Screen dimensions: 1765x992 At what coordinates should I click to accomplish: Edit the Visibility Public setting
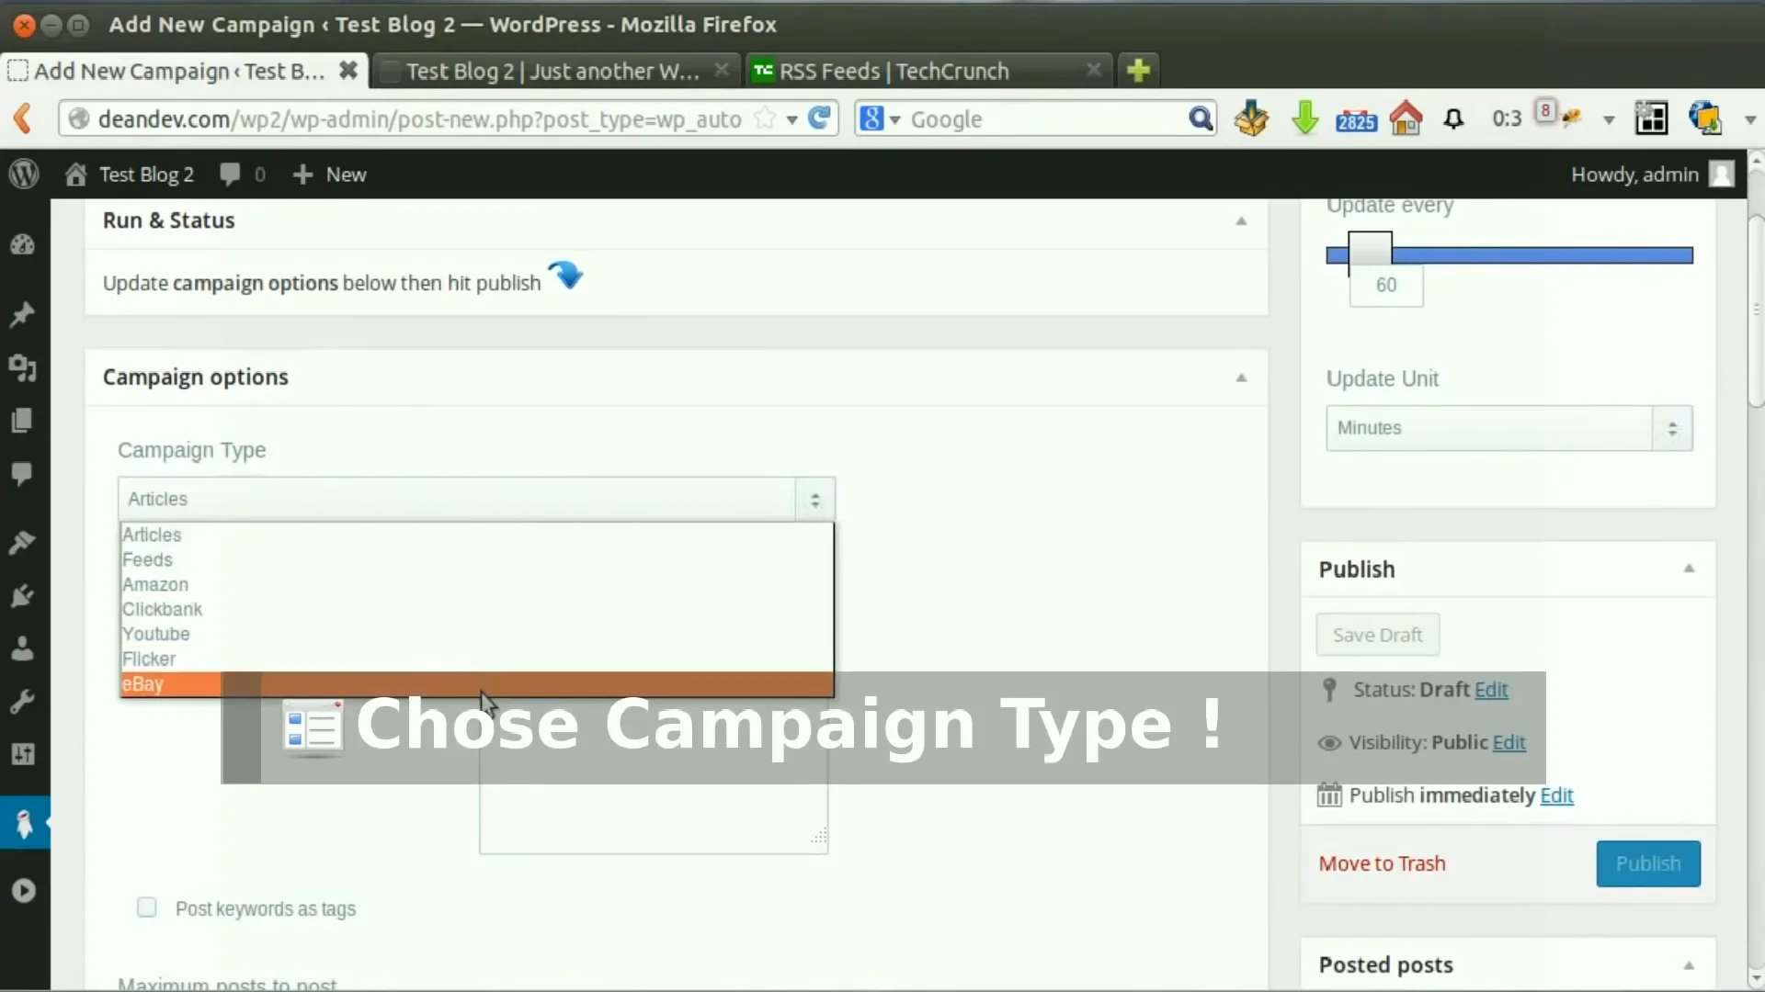[1509, 743]
